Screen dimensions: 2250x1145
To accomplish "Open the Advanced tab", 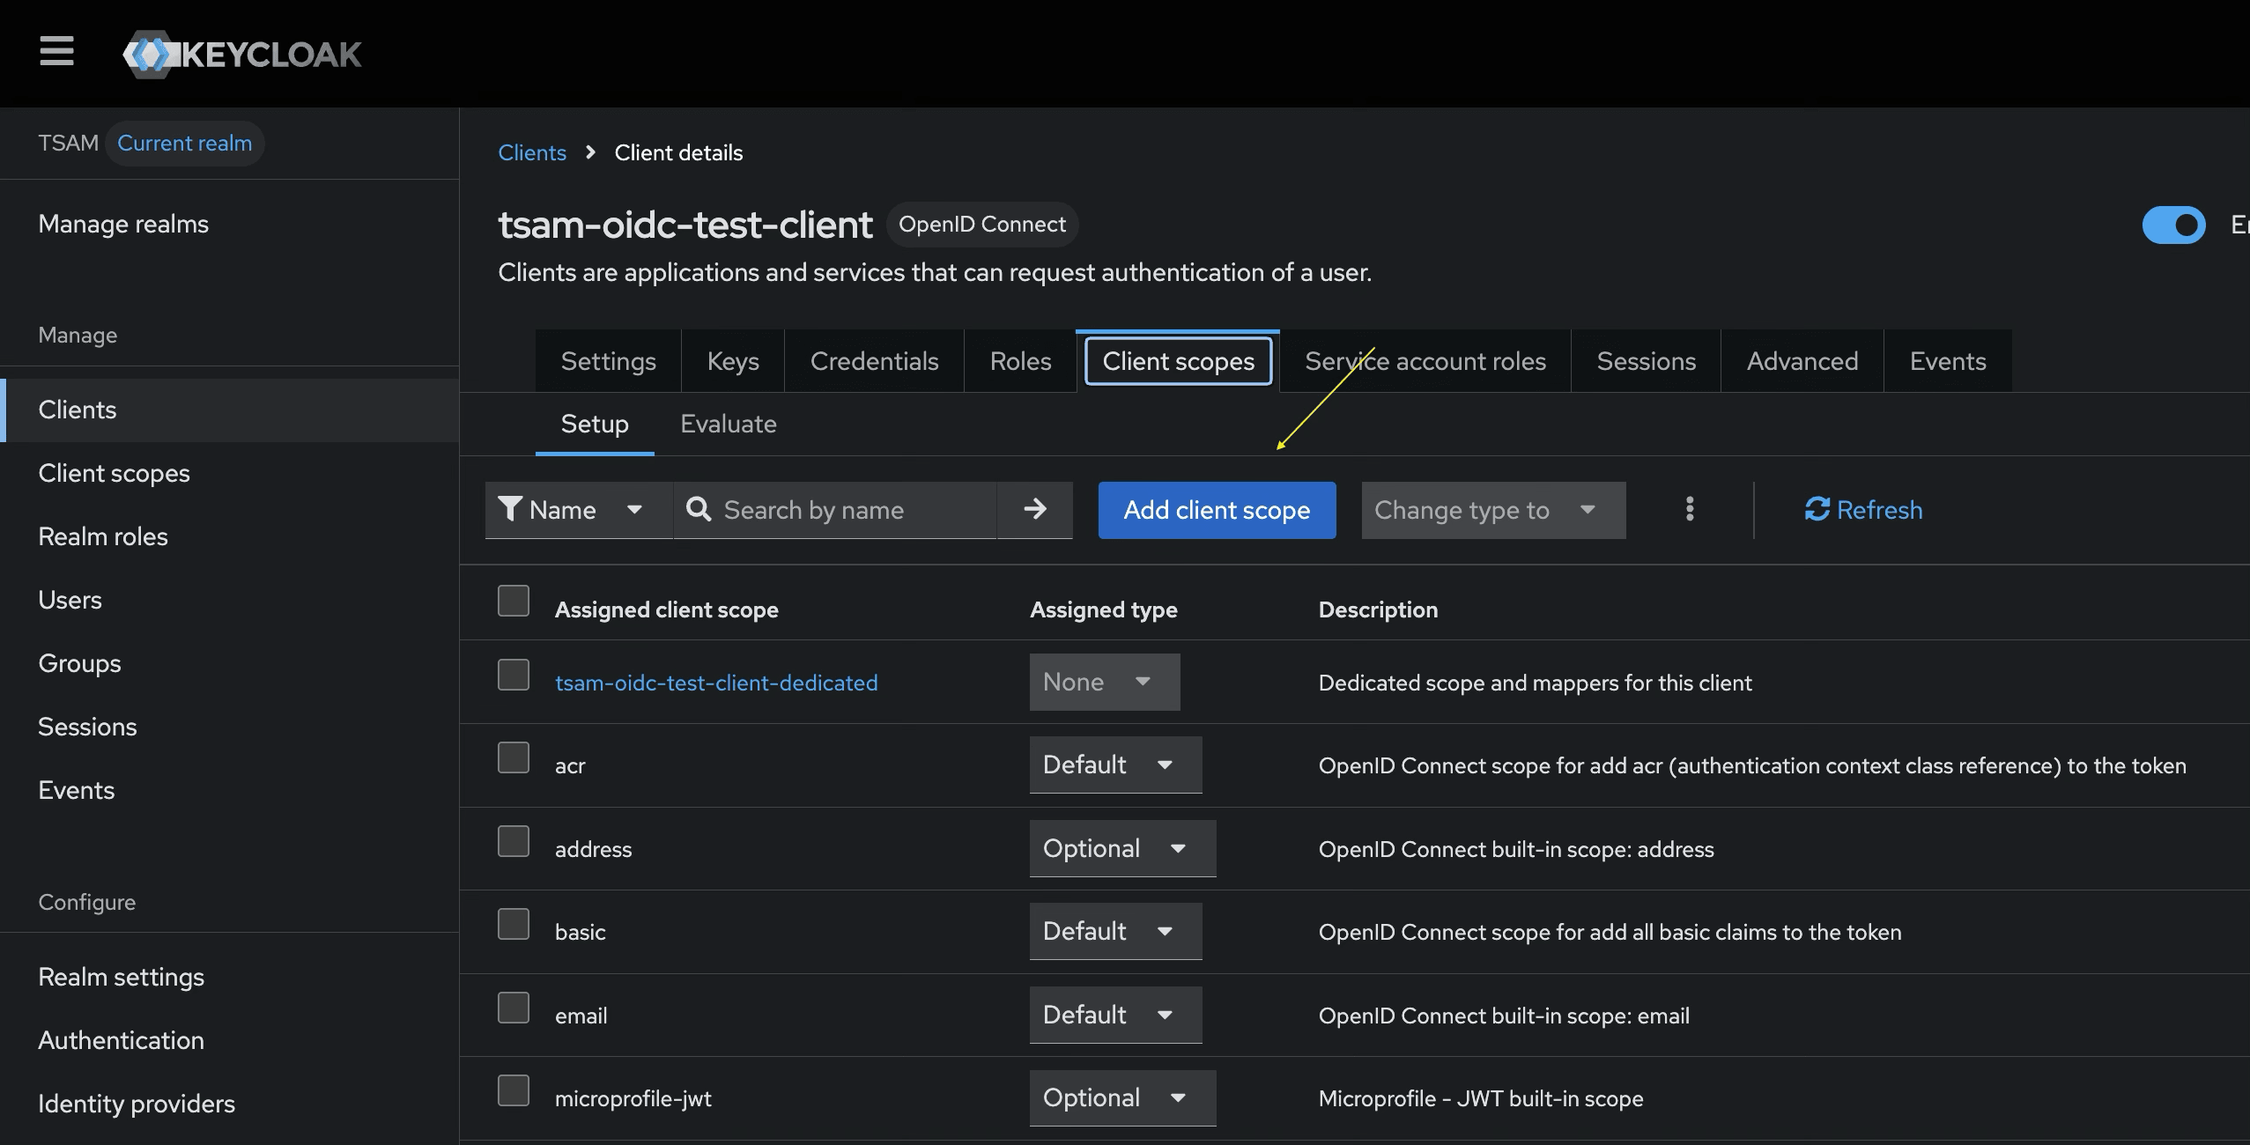I will click(x=1802, y=361).
